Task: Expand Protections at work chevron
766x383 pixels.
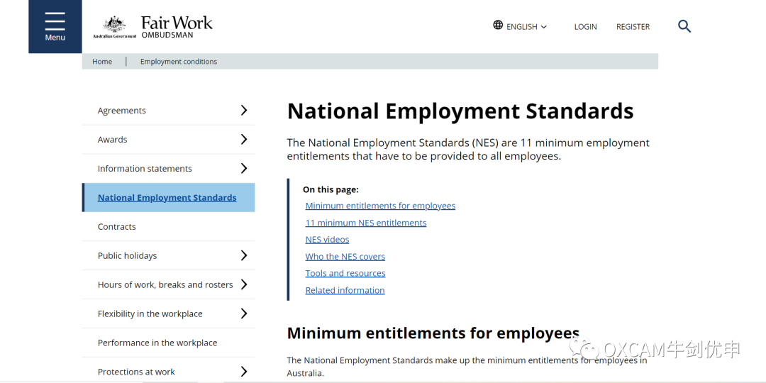Action: click(244, 372)
